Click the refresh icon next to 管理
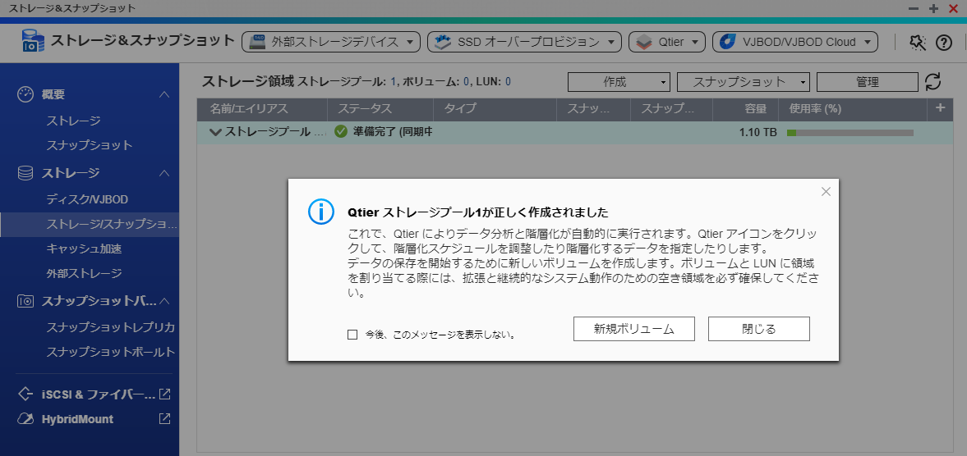The width and height of the screenshot is (967, 456). tap(932, 82)
